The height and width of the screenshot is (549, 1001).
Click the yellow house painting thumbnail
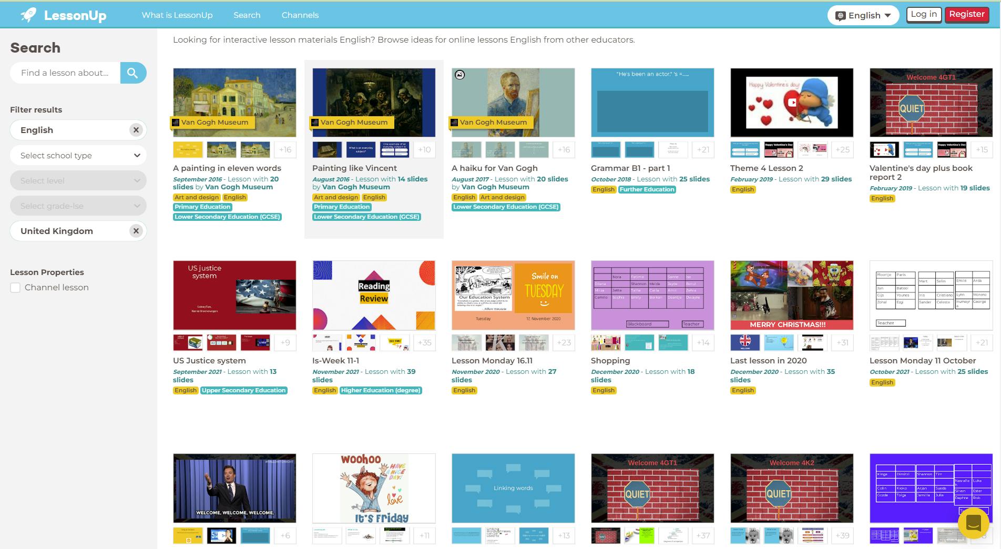click(234, 103)
